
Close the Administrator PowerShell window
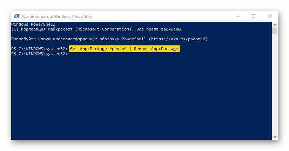[270, 16]
